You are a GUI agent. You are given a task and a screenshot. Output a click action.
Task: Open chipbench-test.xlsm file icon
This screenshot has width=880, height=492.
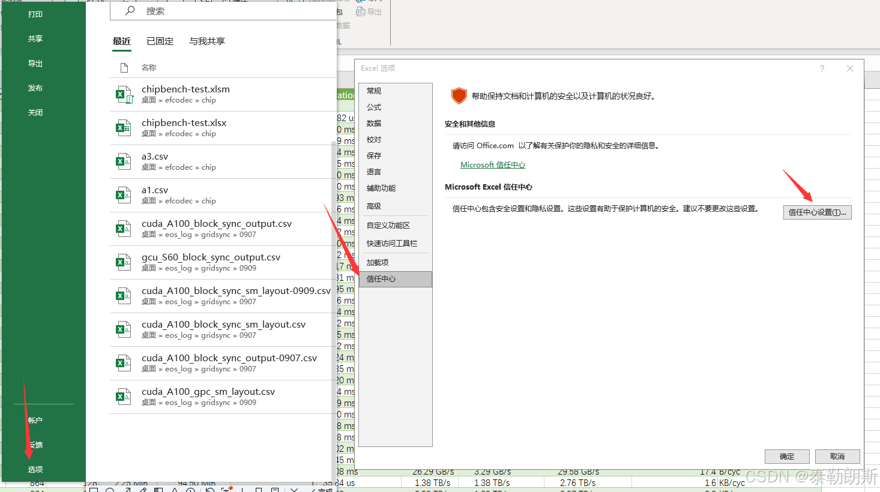124,94
